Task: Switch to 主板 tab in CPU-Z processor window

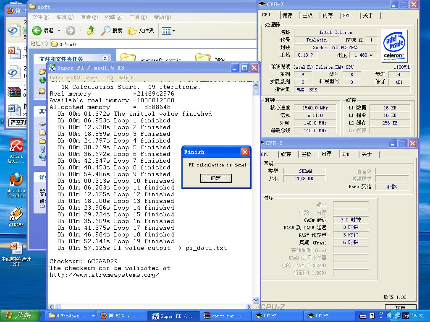Action: point(308,16)
